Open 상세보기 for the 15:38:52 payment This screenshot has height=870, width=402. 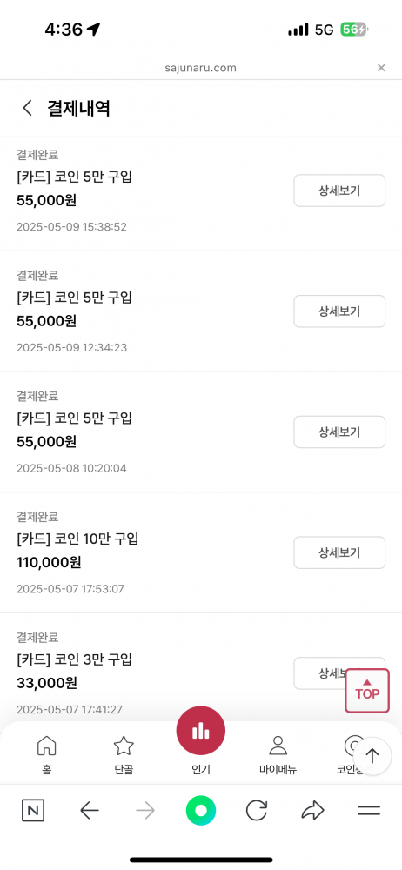tap(339, 191)
